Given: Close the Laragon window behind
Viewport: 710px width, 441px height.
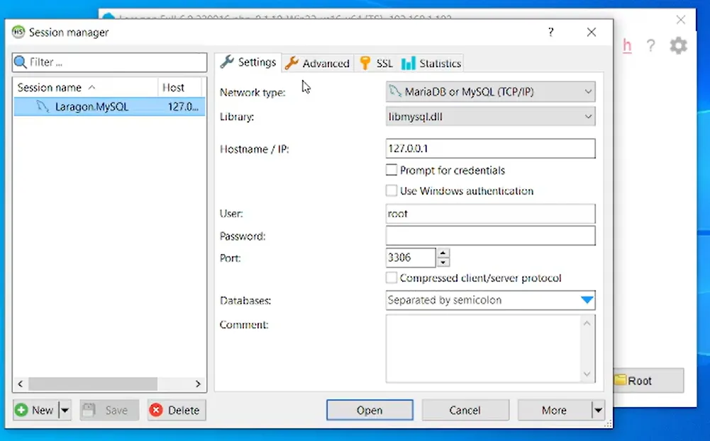Looking at the screenshot, I should (681, 20).
